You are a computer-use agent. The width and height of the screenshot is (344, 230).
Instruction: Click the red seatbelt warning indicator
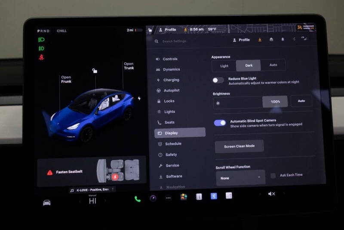[41, 57]
